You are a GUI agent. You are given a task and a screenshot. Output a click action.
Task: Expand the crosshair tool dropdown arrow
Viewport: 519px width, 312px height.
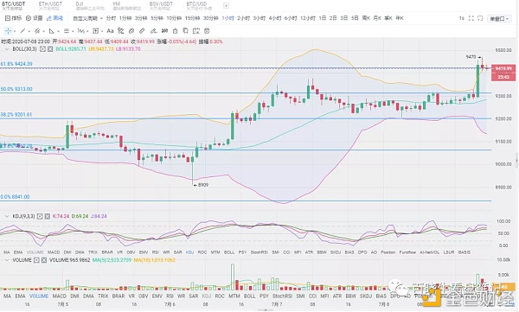14,31
